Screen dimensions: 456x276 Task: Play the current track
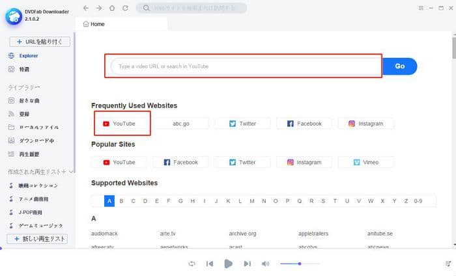(x=228, y=264)
